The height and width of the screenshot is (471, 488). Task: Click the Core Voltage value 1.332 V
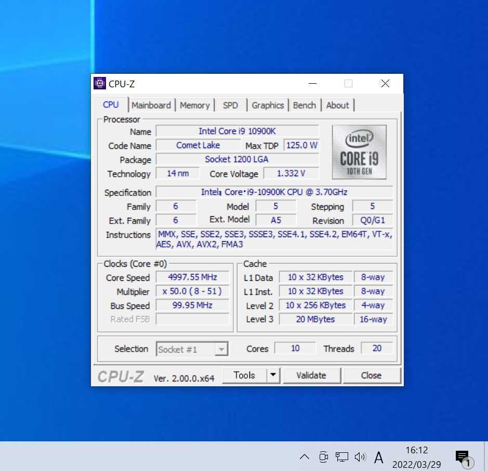291,174
